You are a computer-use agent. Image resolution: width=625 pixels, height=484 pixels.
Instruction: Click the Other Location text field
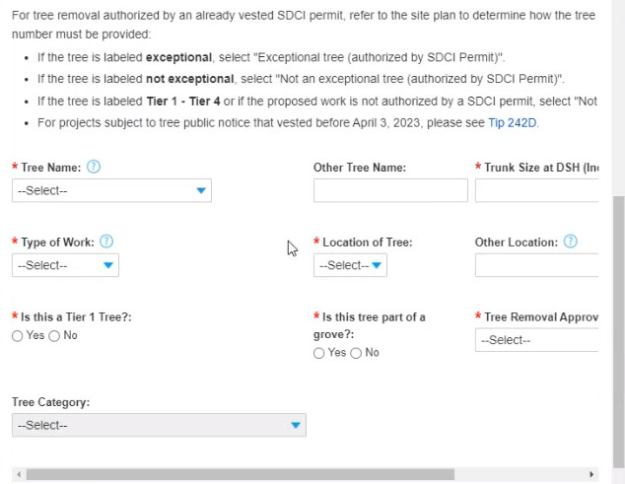(536, 265)
